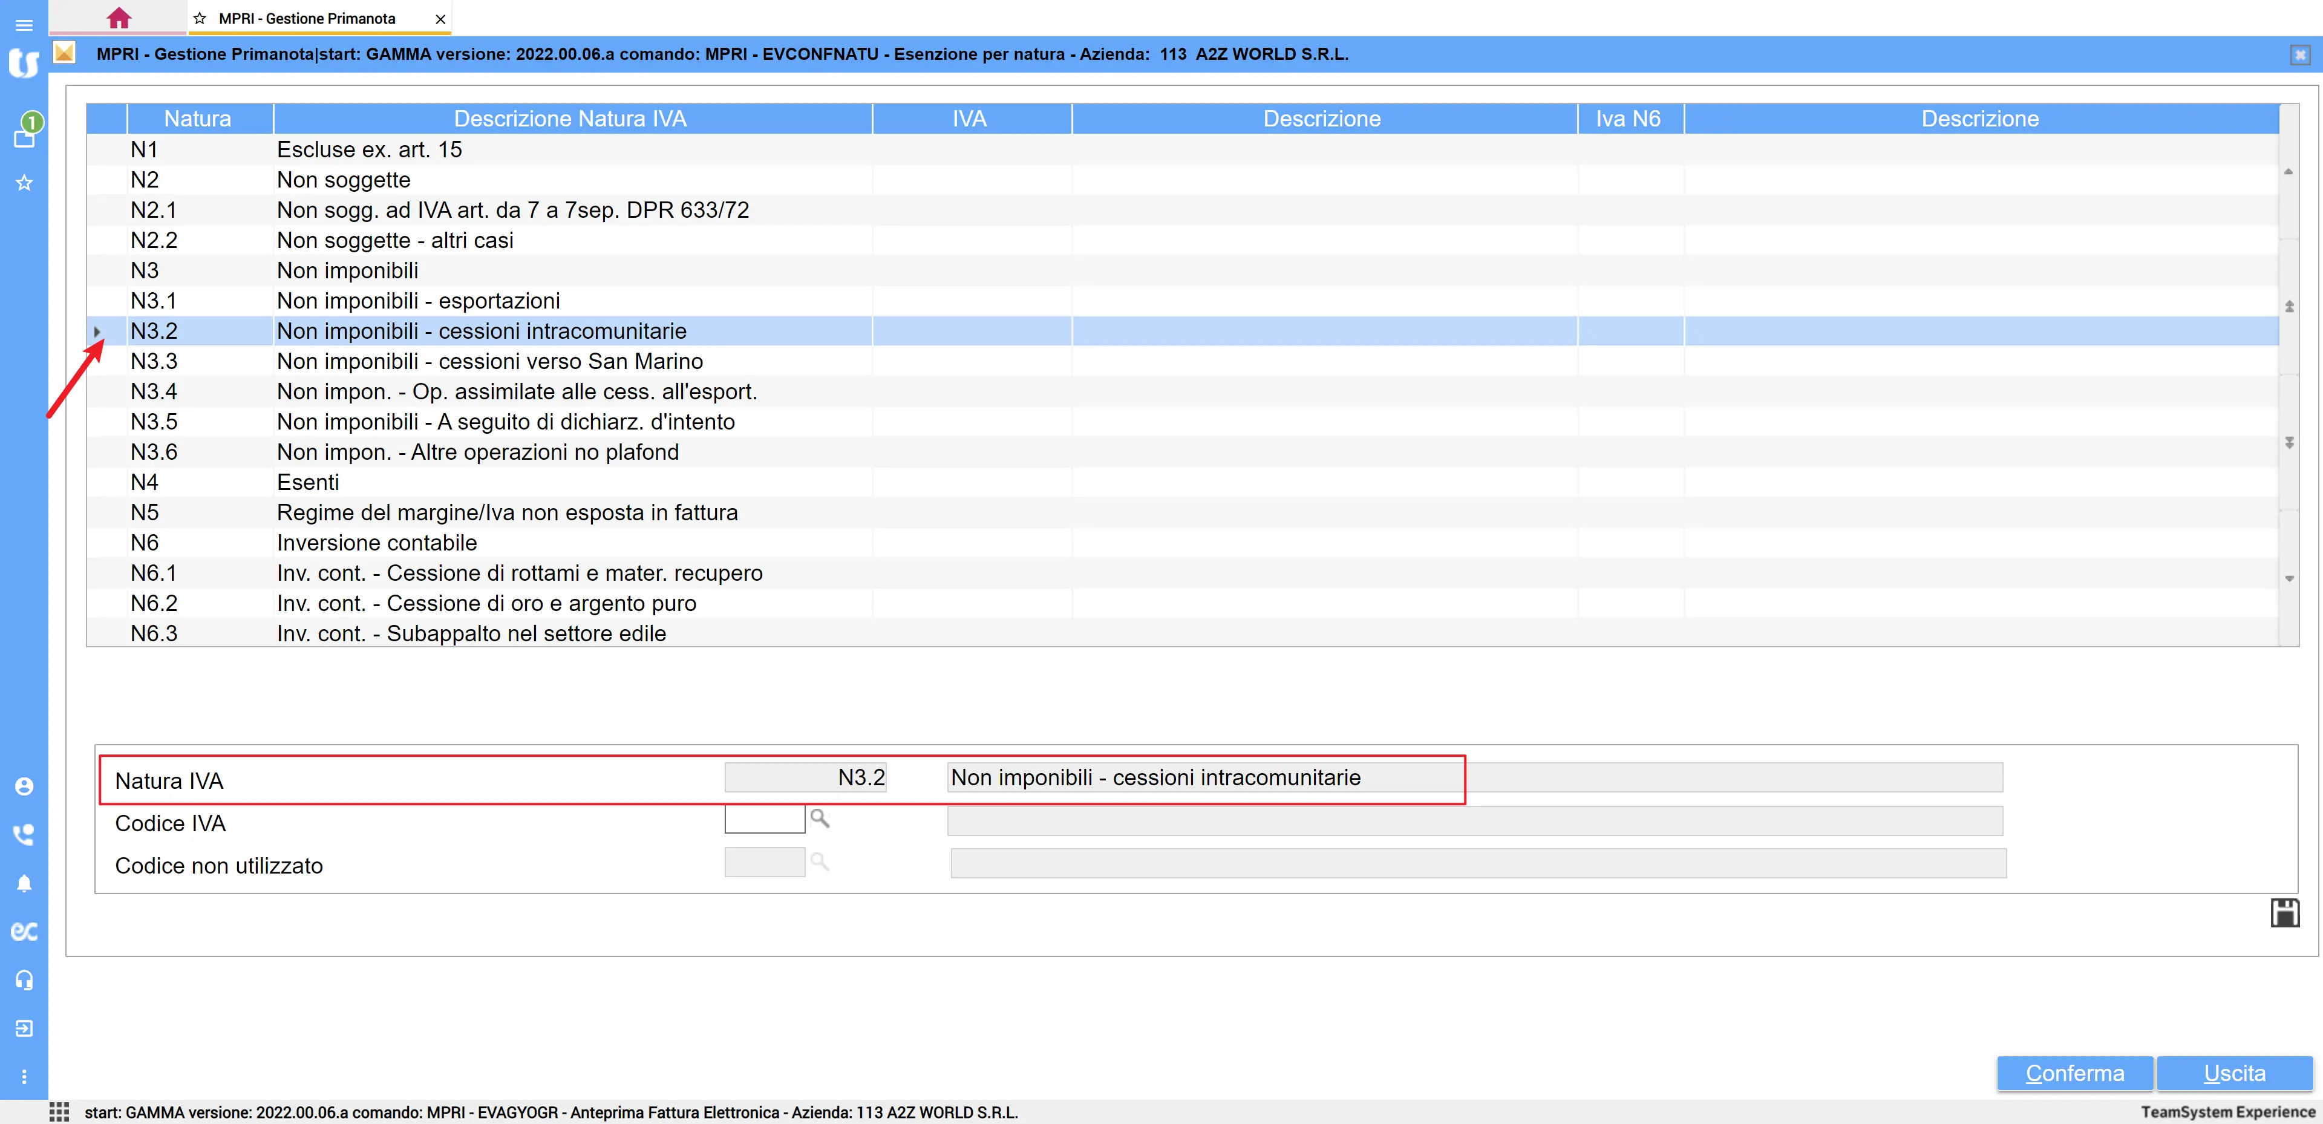The image size is (2323, 1124).
Task: Open sidebar three-dot more options
Action: [x=24, y=1076]
